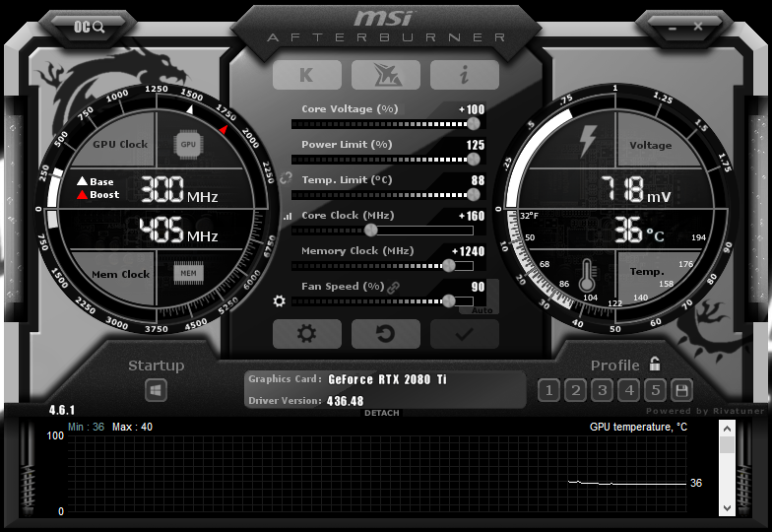
Task: Adjust the Power Limit slider
Action: click(382, 160)
